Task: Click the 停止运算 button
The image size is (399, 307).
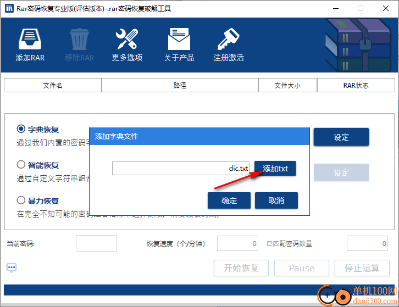Action: (x=362, y=268)
